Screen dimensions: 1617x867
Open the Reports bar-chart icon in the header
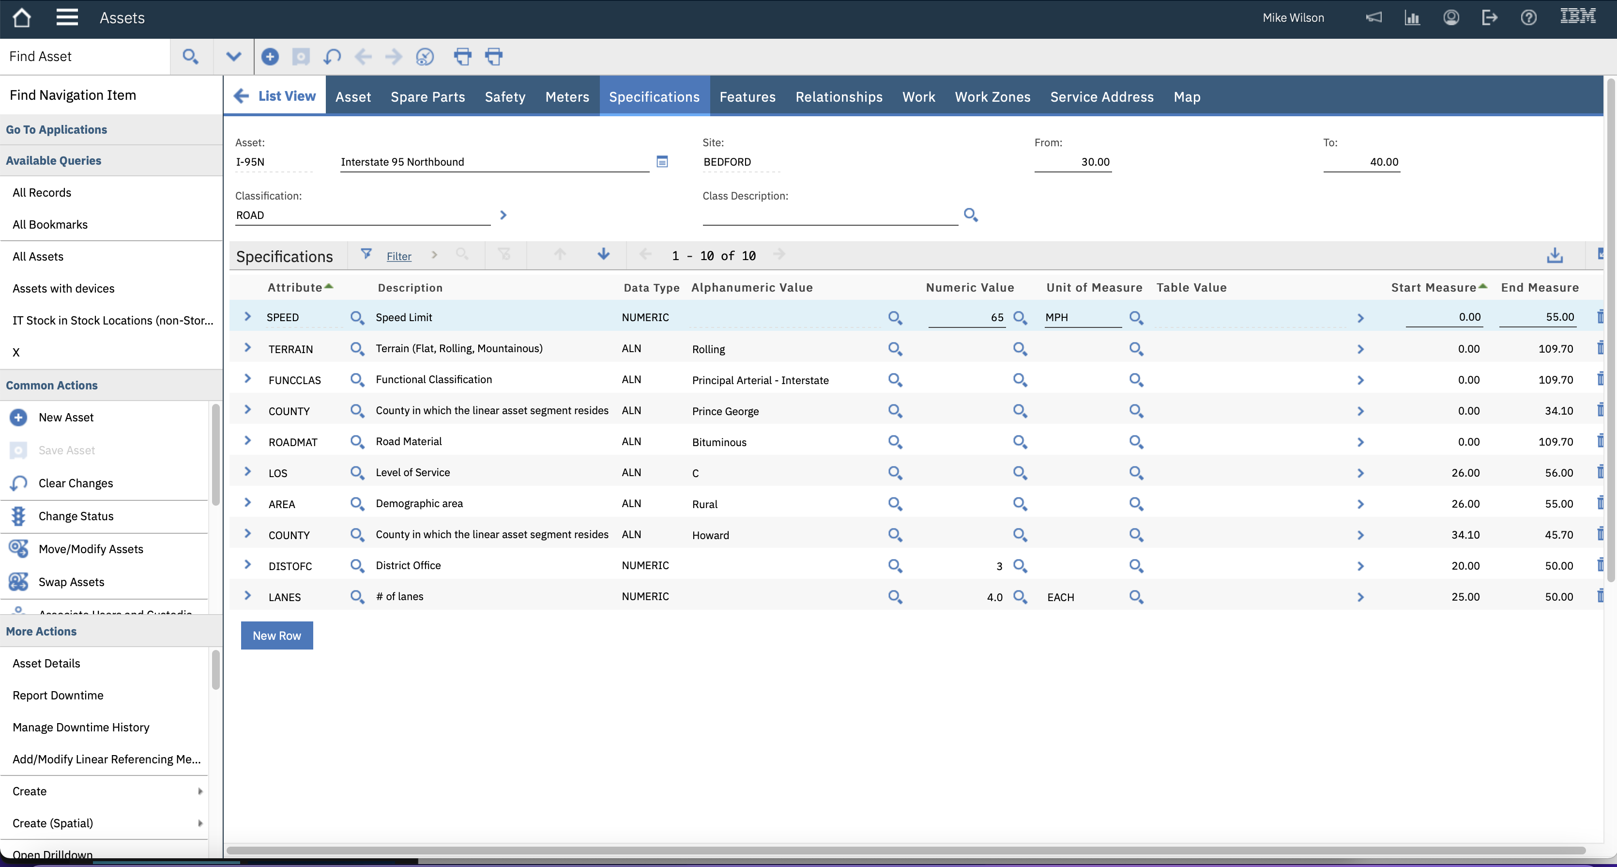1412,17
